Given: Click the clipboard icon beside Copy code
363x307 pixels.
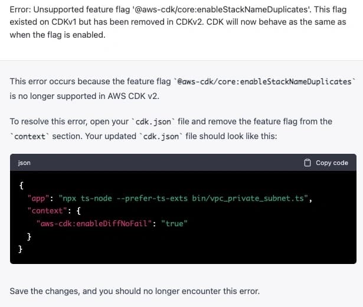Looking at the screenshot, I should [308, 163].
